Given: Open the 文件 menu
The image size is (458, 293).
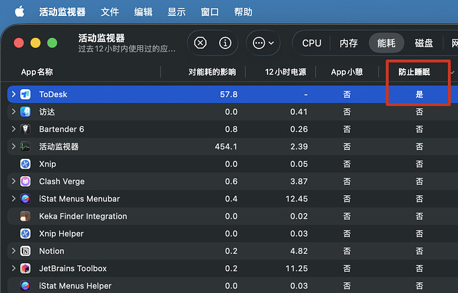Looking at the screenshot, I should [x=110, y=12].
